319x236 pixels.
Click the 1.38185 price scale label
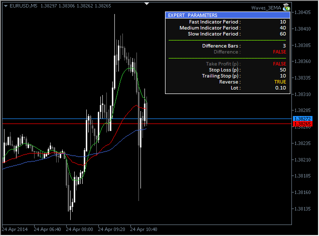tap(302, 176)
